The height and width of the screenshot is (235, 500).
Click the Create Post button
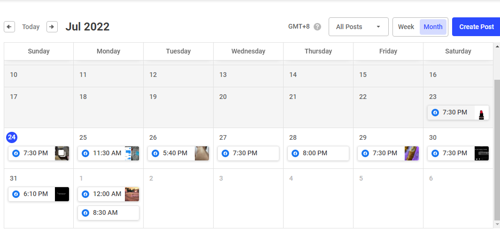click(x=476, y=27)
